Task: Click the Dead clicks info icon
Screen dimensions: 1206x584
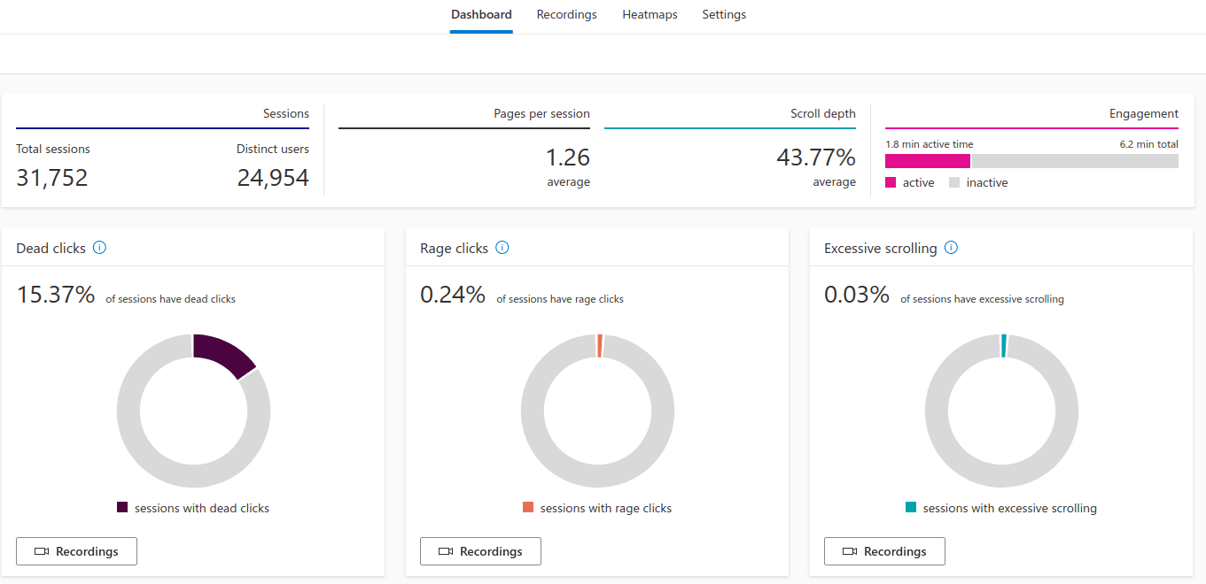Action: 99,248
